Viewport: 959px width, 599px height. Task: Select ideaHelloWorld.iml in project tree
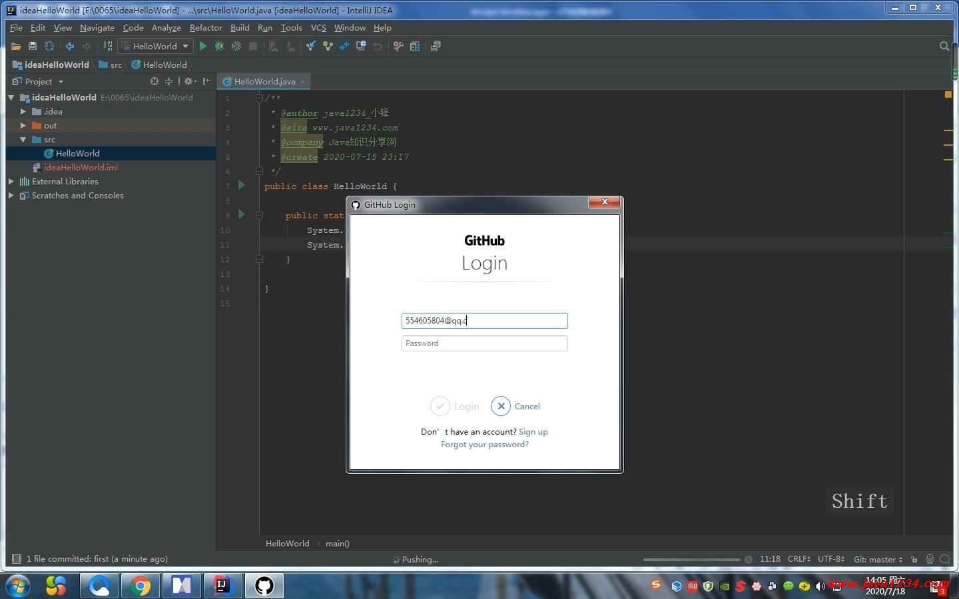tap(81, 168)
